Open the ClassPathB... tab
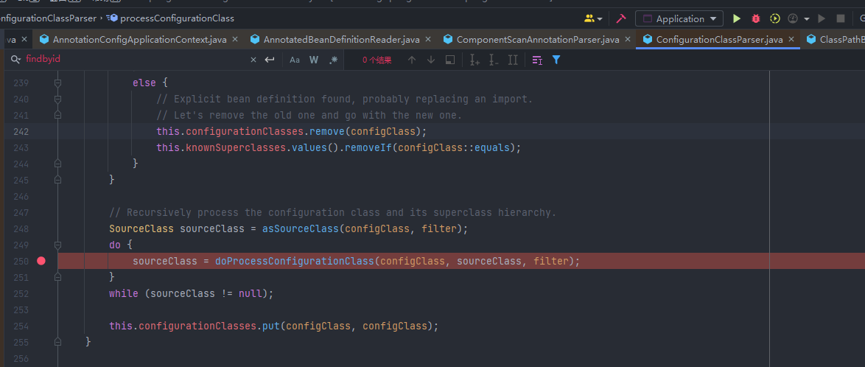 coord(836,40)
